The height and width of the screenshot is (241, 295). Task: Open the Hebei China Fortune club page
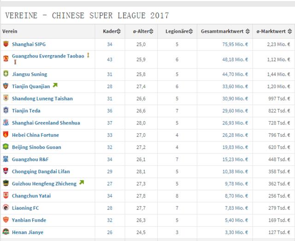[35, 135]
